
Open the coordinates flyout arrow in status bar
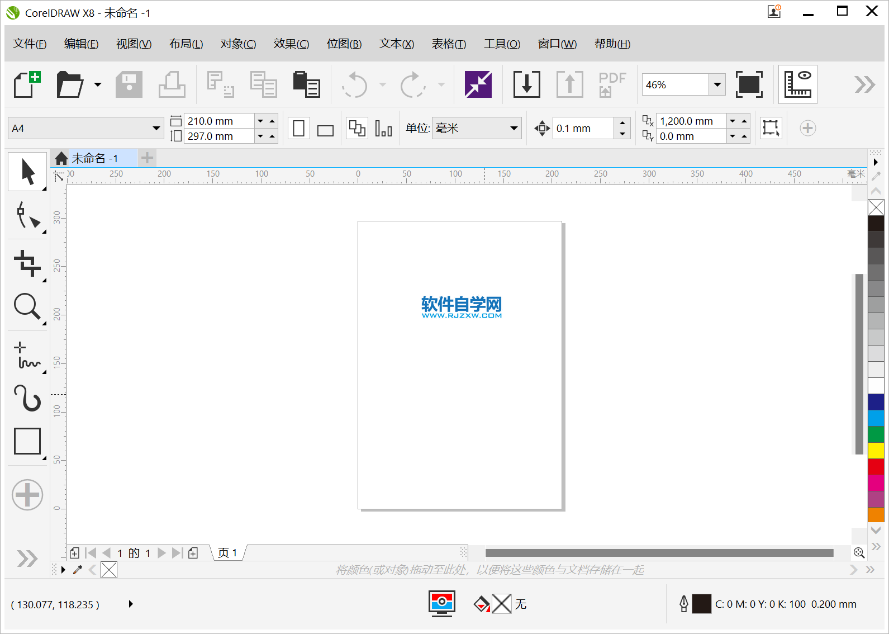click(x=131, y=604)
